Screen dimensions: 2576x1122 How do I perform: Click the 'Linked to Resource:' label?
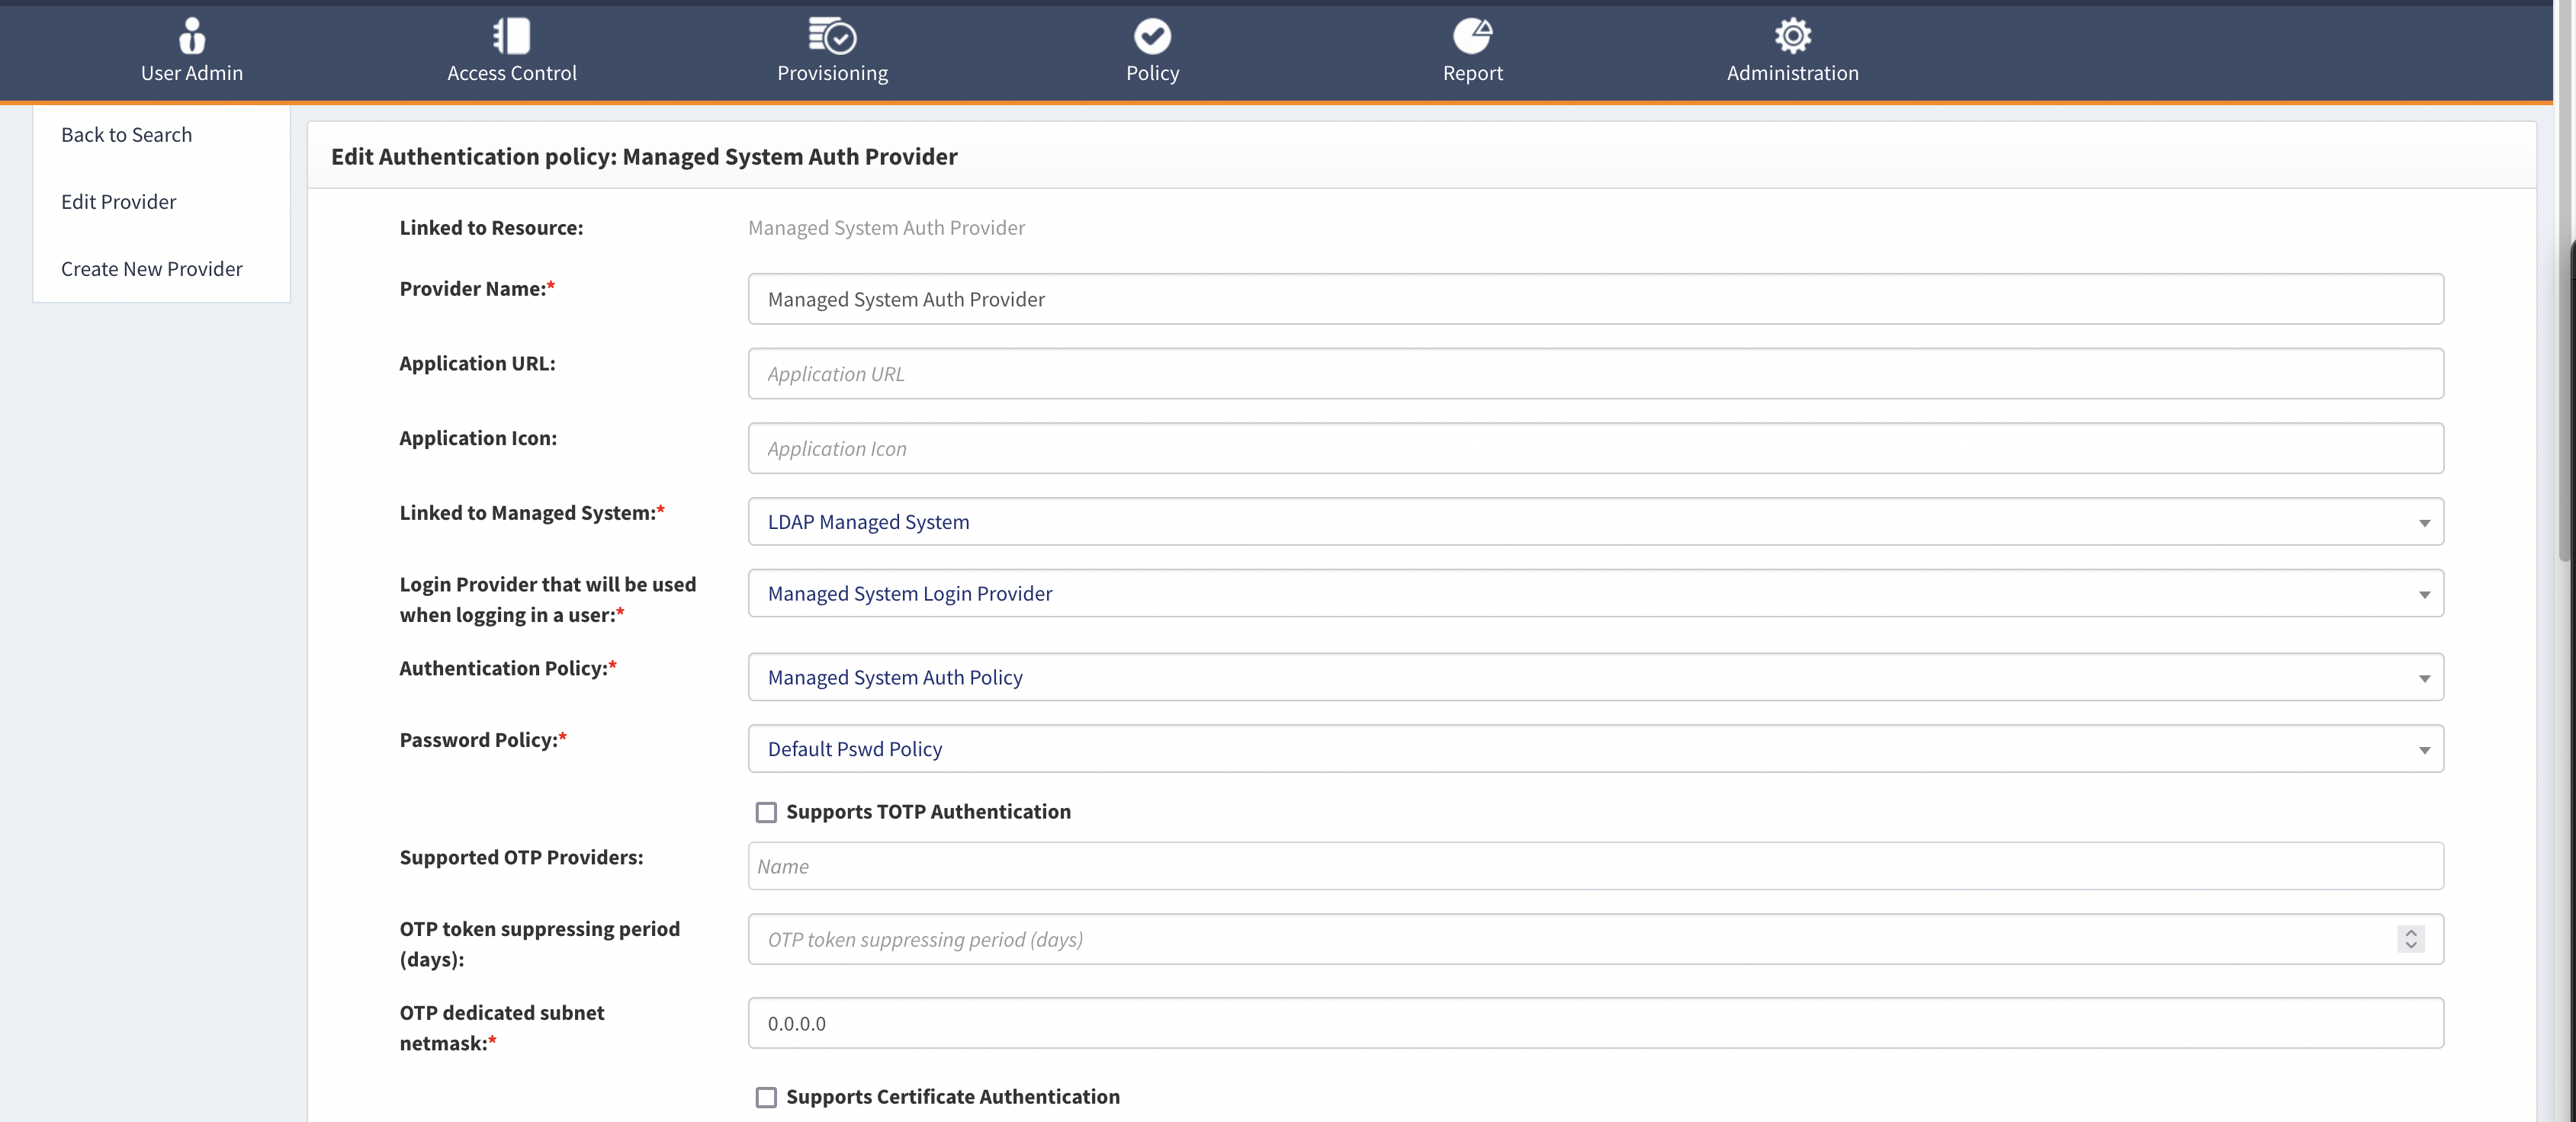[x=491, y=228]
